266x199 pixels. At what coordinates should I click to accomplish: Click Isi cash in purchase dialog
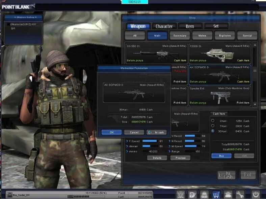pos(157,132)
